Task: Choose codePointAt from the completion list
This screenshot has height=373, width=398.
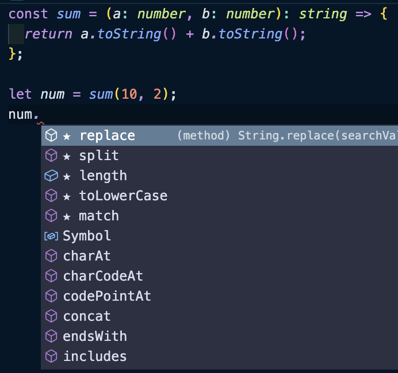Action: 220,296
